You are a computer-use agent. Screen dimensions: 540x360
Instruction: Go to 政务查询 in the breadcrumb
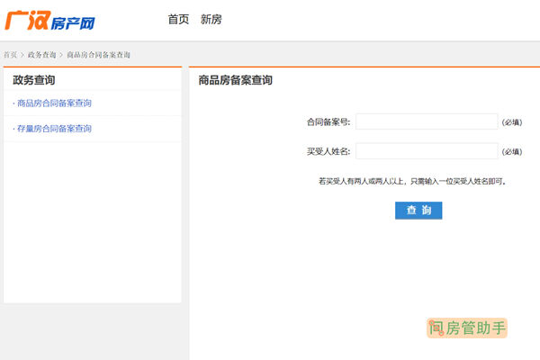(x=41, y=55)
